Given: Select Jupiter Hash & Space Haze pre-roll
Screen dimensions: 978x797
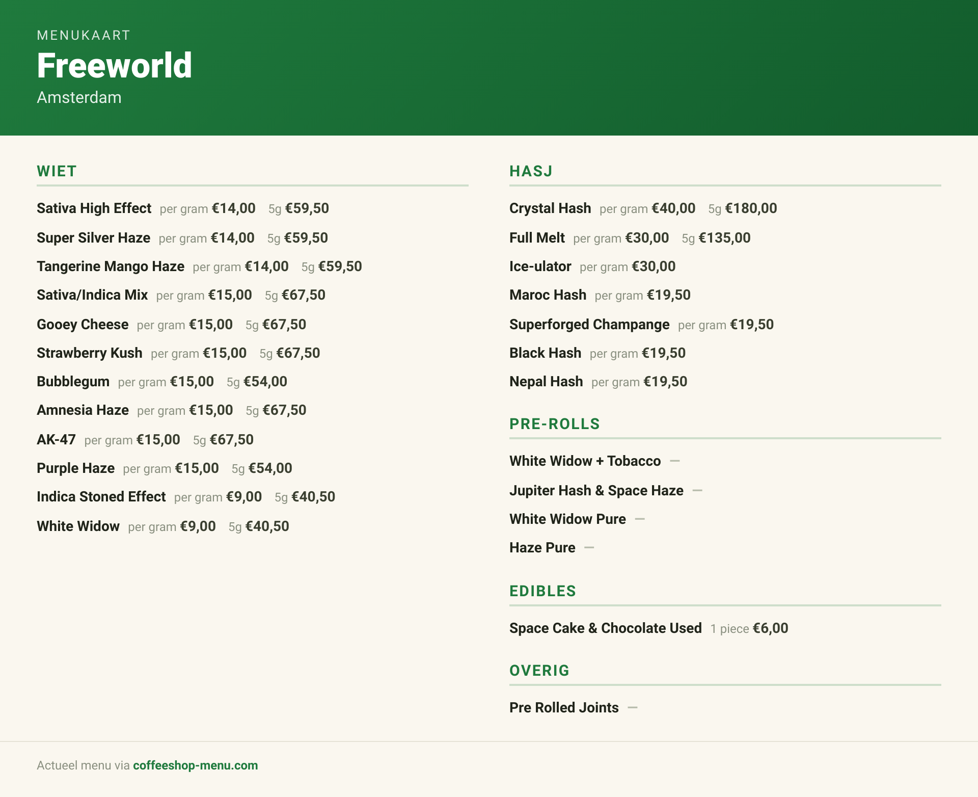Looking at the screenshot, I should [596, 491].
